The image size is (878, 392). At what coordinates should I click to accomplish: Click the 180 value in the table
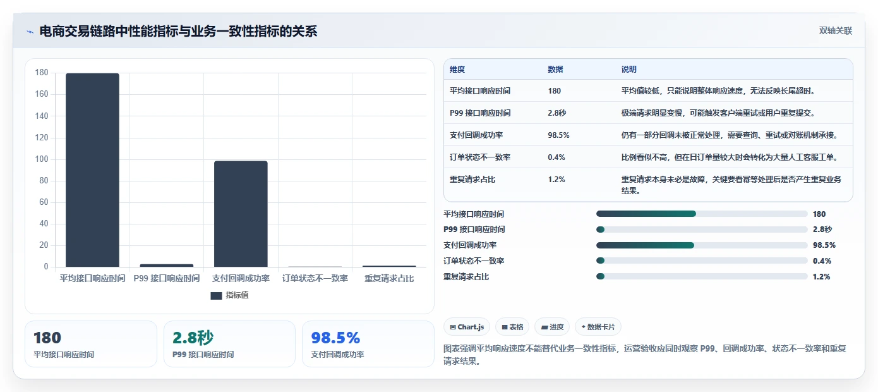coord(555,91)
